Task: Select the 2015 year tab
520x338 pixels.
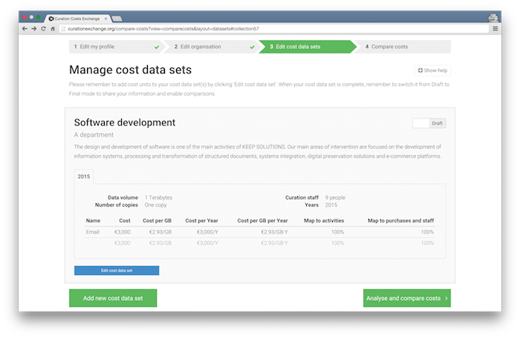Action: pos(84,176)
